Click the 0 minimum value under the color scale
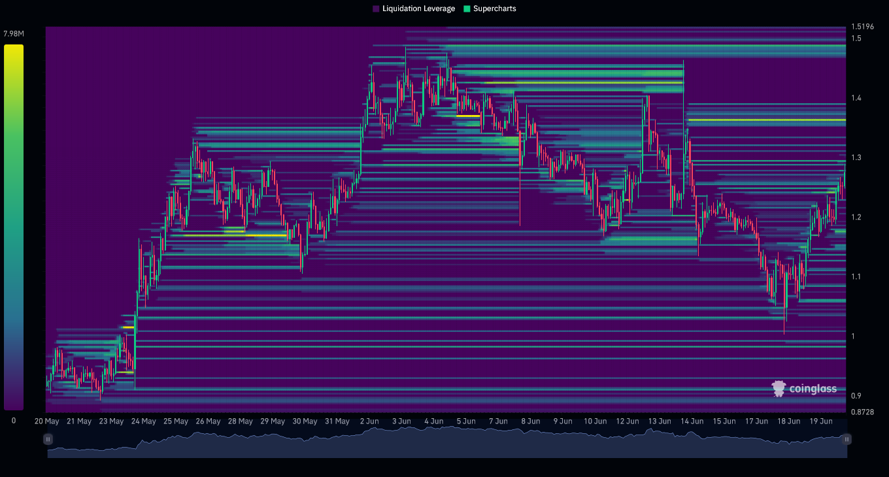Viewport: 889px width, 477px height. 14,420
